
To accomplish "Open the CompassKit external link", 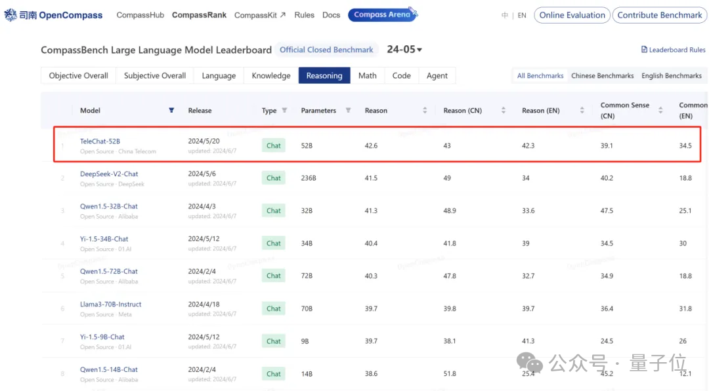I will (260, 15).
